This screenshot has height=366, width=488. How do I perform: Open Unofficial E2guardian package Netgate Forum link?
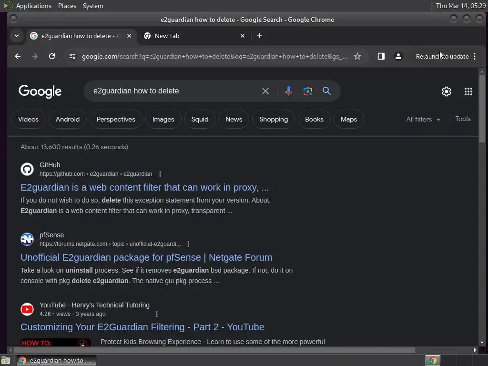(x=146, y=257)
